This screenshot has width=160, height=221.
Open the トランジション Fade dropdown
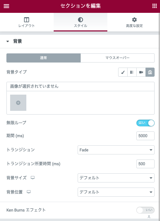pos(116,150)
